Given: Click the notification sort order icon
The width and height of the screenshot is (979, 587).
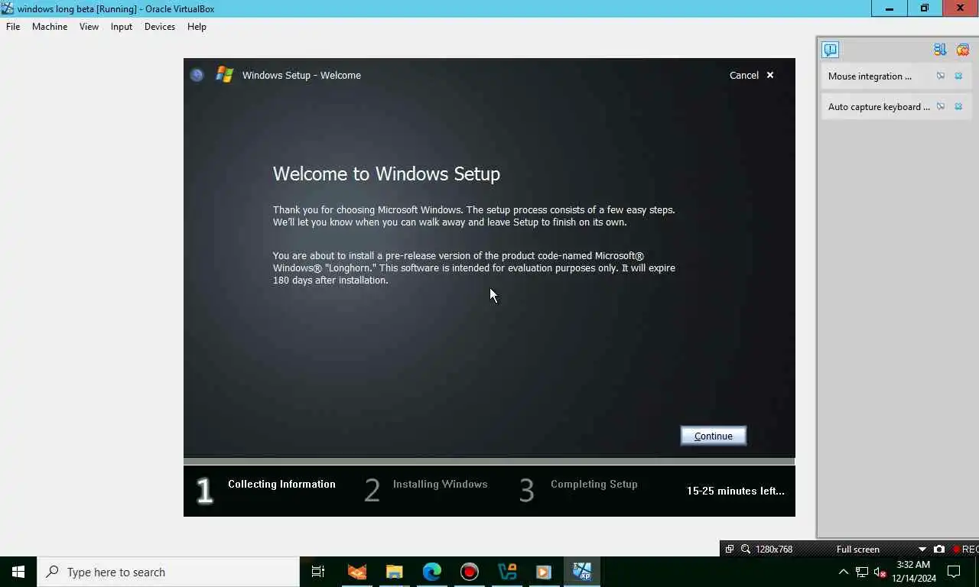Looking at the screenshot, I should [940, 50].
